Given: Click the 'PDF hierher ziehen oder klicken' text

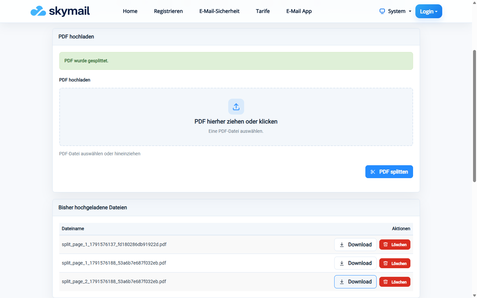Looking at the screenshot, I should click(x=236, y=122).
